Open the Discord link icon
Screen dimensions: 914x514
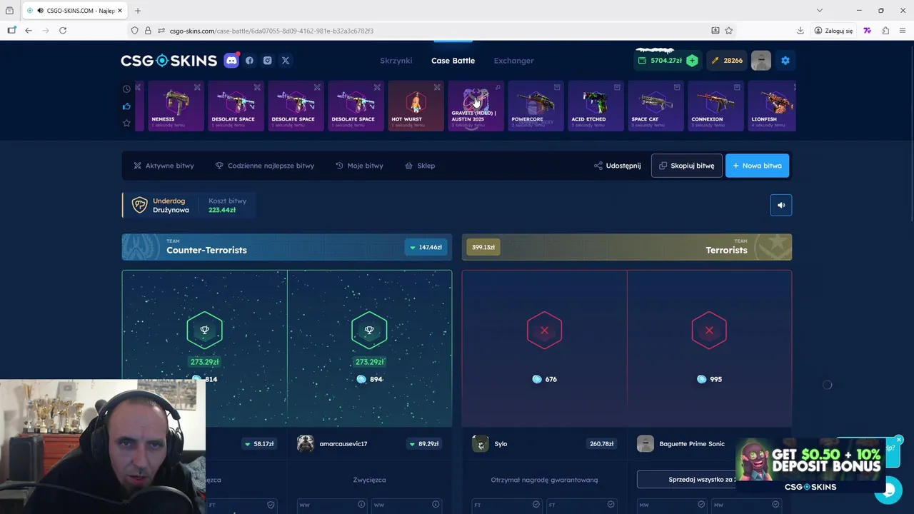click(x=231, y=61)
